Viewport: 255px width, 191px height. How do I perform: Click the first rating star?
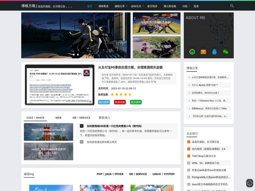tap(112, 94)
